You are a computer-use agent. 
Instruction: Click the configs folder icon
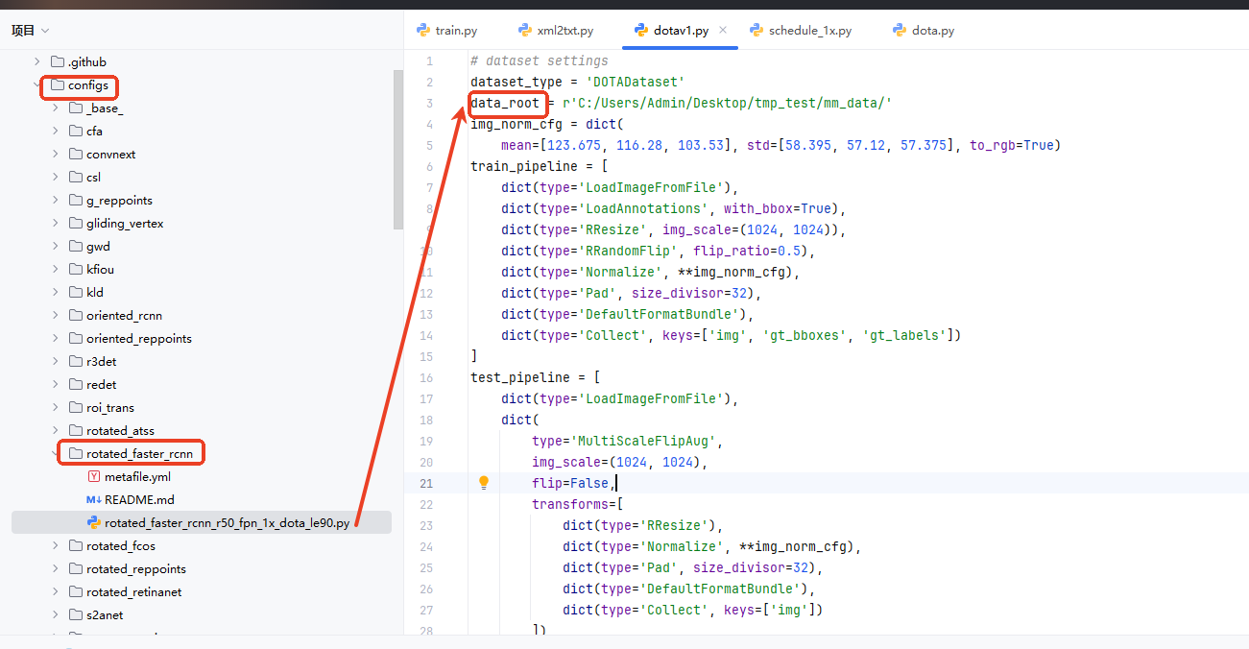(57, 84)
